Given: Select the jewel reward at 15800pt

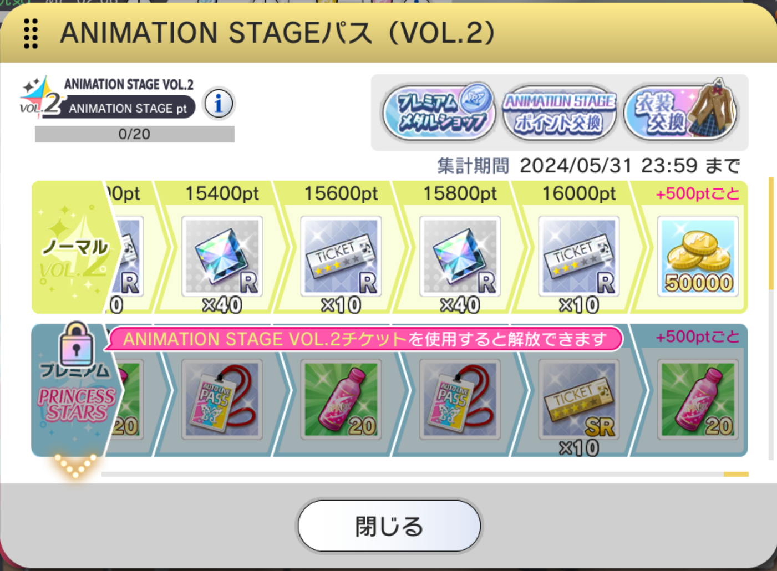Looking at the screenshot, I should click(x=460, y=256).
